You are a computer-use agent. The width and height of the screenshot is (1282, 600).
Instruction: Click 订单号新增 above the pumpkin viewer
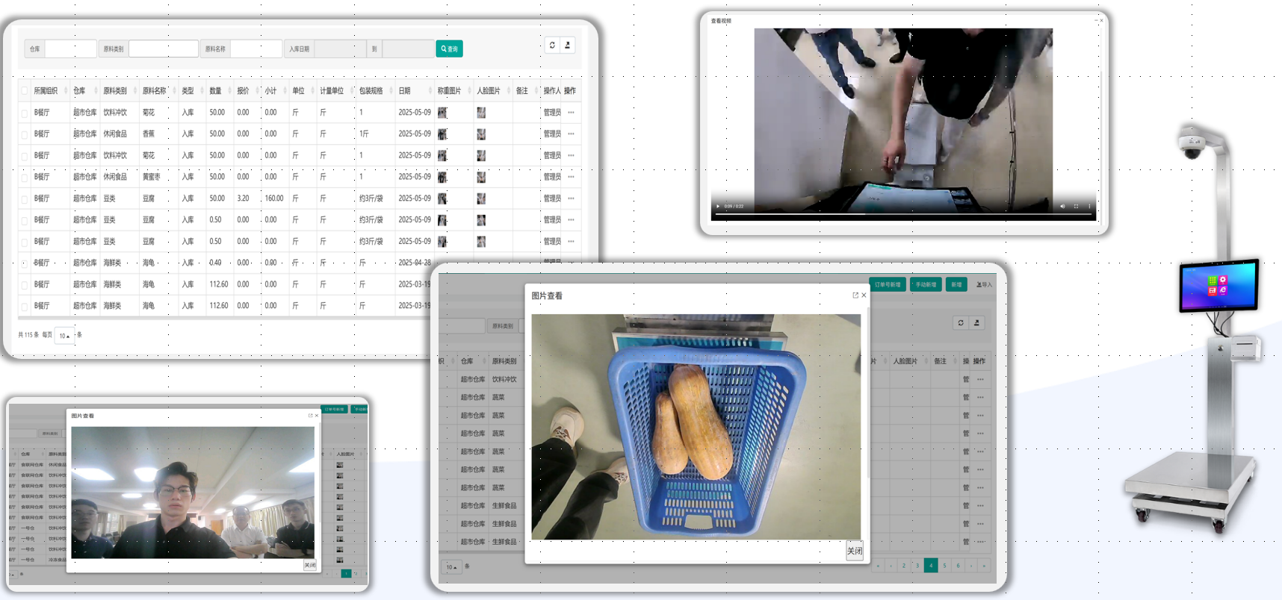click(x=888, y=284)
